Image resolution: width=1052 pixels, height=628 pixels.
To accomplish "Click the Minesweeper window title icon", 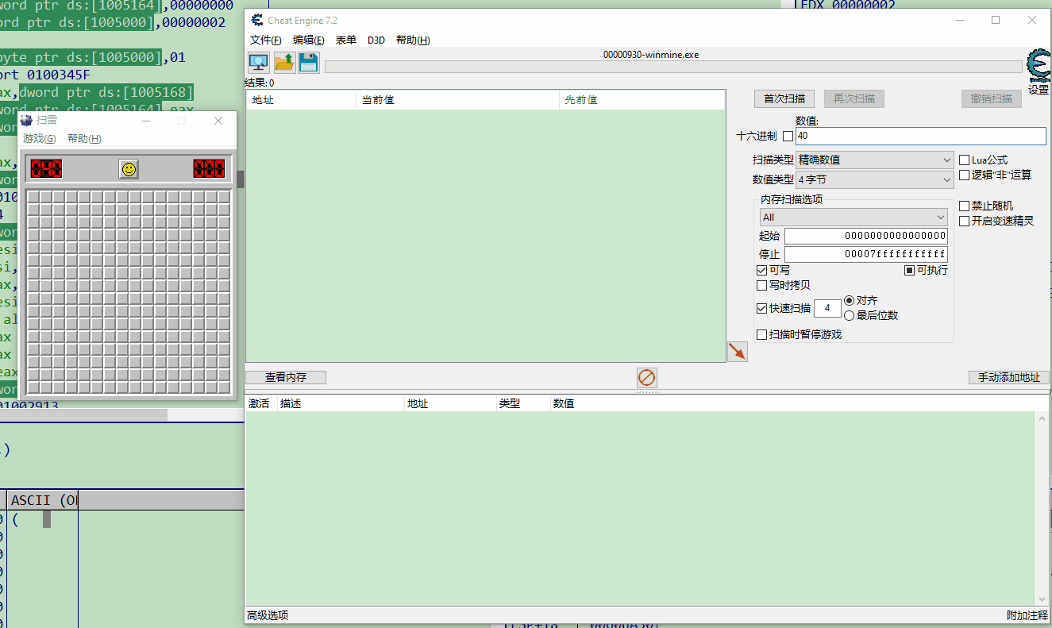I will click(26, 120).
